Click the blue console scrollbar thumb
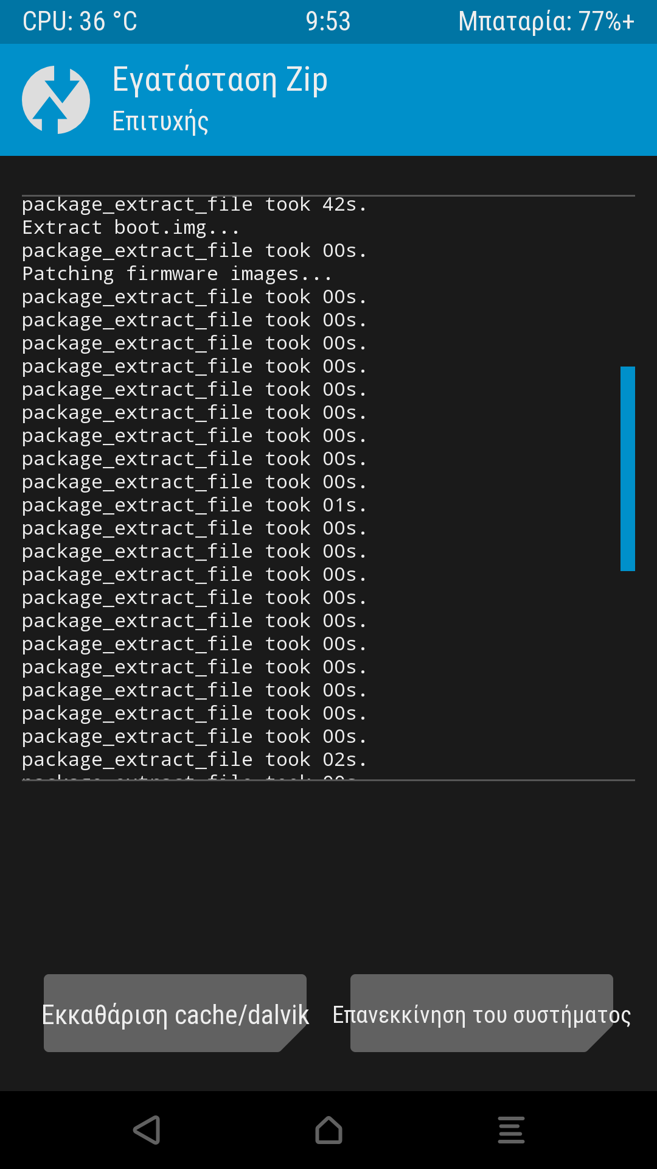The image size is (657, 1169). click(x=627, y=469)
